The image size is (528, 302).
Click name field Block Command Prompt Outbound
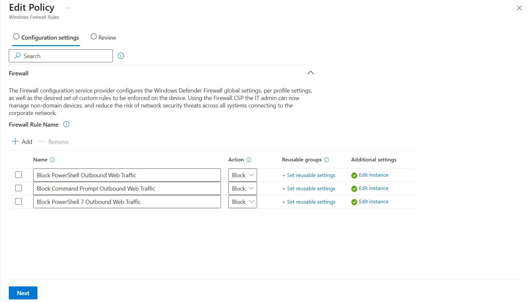tap(127, 188)
